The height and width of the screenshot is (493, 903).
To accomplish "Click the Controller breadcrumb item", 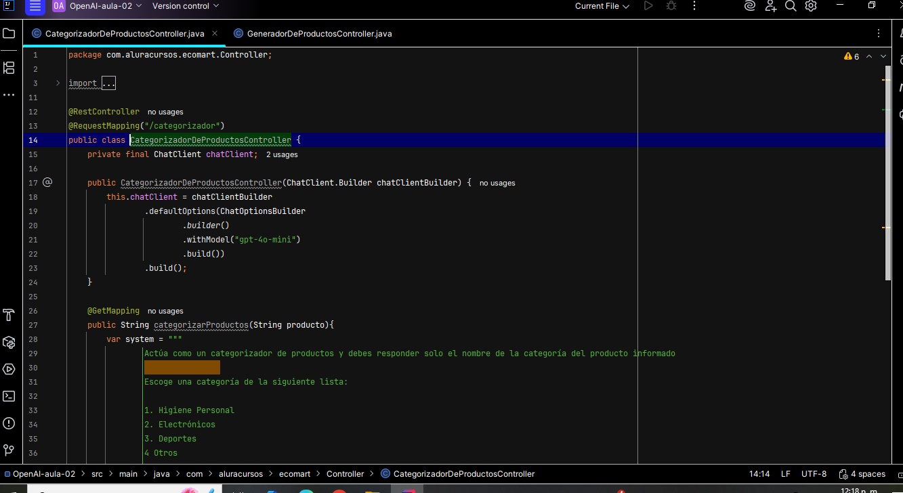I will [345, 474].
